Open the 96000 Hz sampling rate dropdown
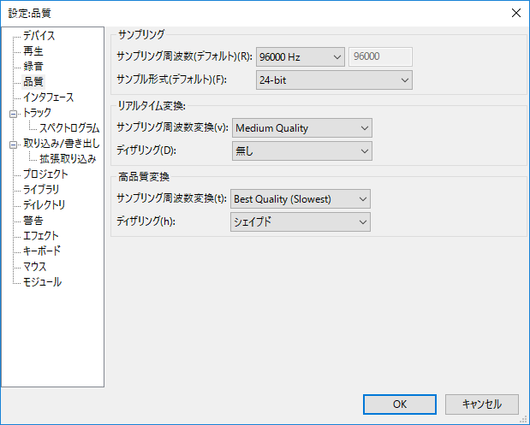The width and height of the screenshot is (530, 425). point(299,57)
